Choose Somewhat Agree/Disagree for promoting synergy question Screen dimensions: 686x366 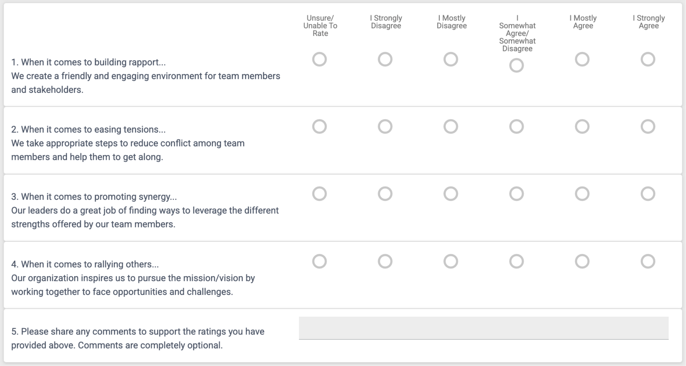(x=516, y=194)
